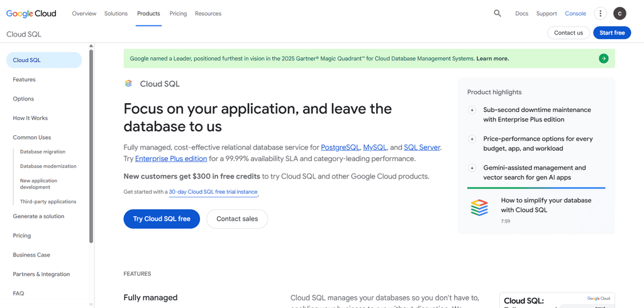Click the 'Cloud SQL' subheader title
The width and height of the screenshot is (644, 308).
[x=24, y=34]
